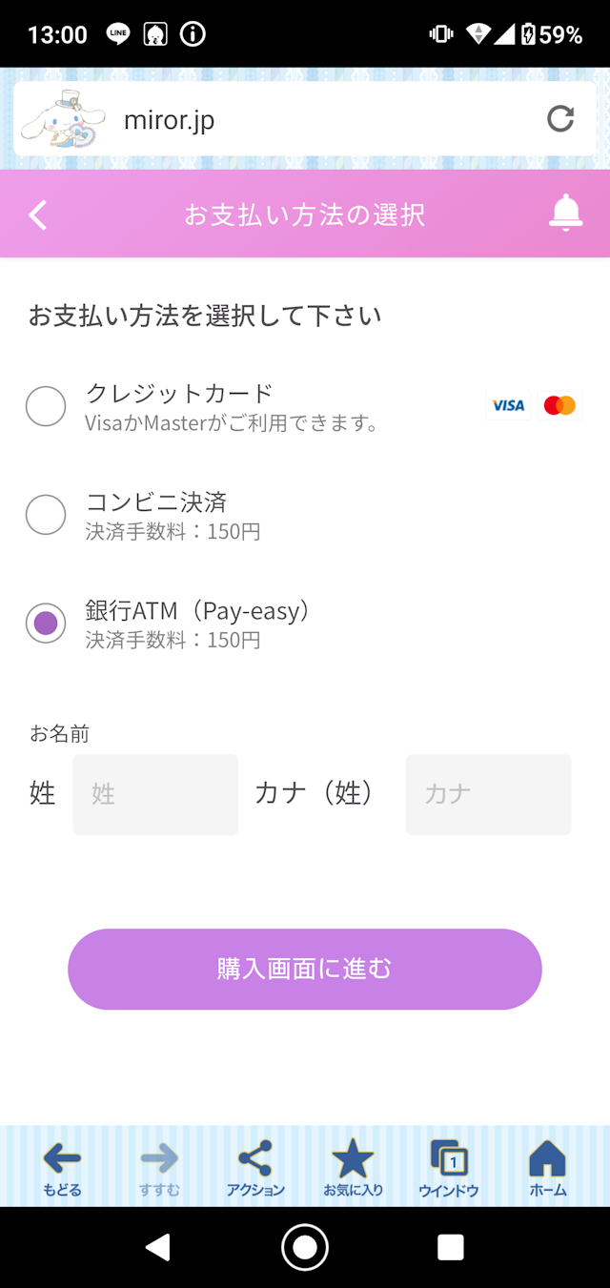Go back using header chevron arrow
This screenshot has width=610, height=1288.
[x=37, y=214]
